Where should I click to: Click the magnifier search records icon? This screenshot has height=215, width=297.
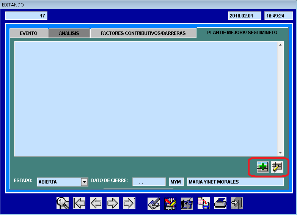(63, 203)
